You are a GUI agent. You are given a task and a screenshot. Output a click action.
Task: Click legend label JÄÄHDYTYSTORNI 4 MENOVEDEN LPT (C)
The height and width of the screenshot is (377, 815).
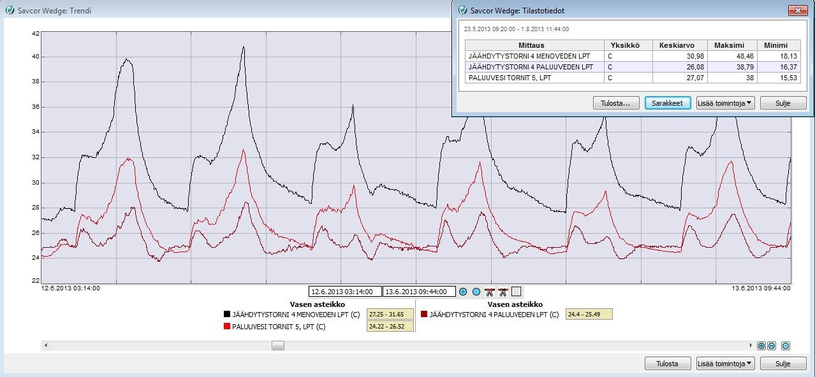(x=296, y=315)
